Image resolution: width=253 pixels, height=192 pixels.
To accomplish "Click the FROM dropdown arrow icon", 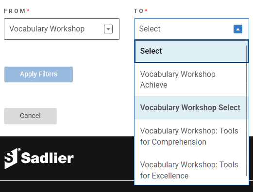I will click(x=108, y=29).
